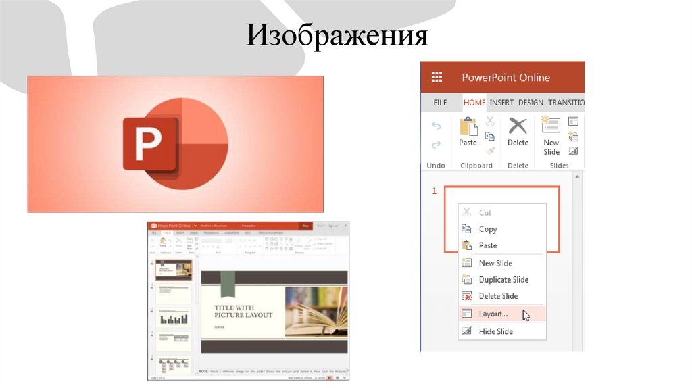Open the TRANSITIONS tab
This screenshot has height=388, width=692.
tap(566, 102)
